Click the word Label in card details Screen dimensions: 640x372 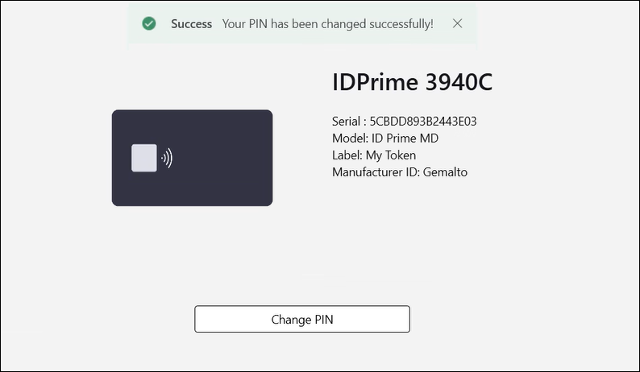(347, 155)
